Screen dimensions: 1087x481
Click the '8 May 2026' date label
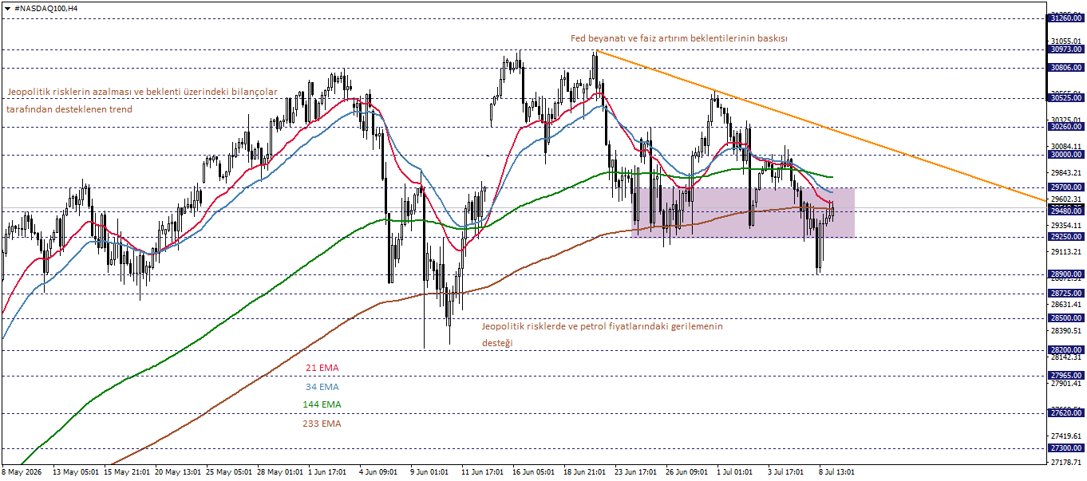pyautogui.click(x=22, y=471)
